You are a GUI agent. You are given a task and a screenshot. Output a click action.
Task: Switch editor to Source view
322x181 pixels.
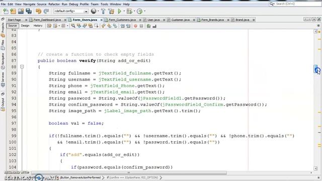click(x=12, y=26)
